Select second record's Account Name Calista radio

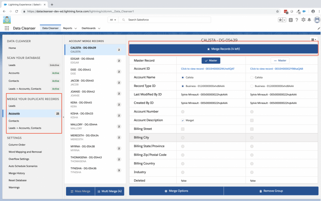(x=252, y=78)
